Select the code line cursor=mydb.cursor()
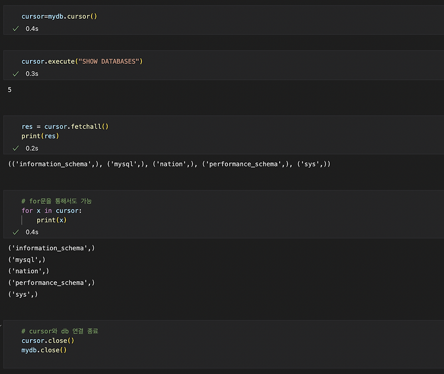444x374 pixels. pyautogui.click(x=60, y=16)
